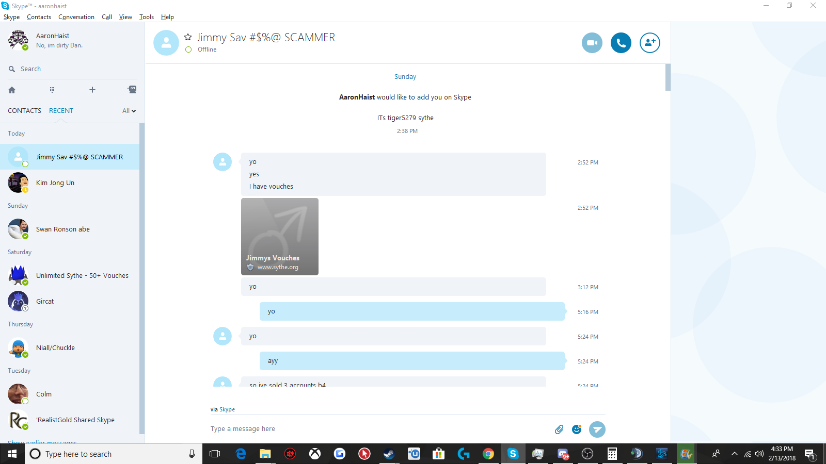This screenshot has height=464, width=826.
Task: Click the plus icon to add contact
Action: click(92, 90)
